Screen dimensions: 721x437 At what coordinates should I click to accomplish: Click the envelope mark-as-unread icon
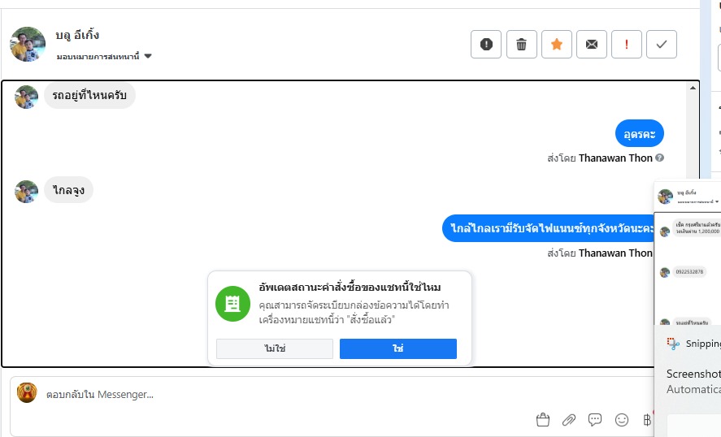pos(592,45)
